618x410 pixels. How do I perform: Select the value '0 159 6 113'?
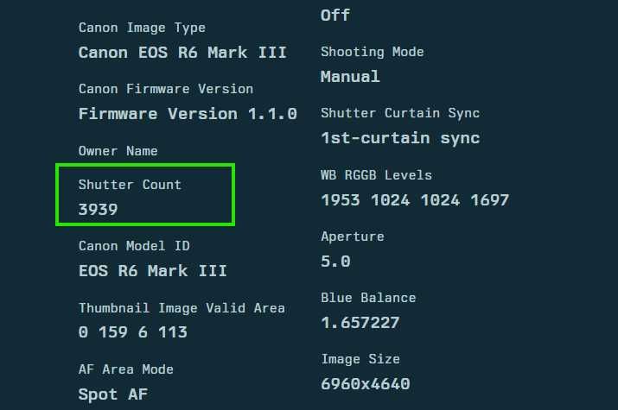click(x=133, y=332)
